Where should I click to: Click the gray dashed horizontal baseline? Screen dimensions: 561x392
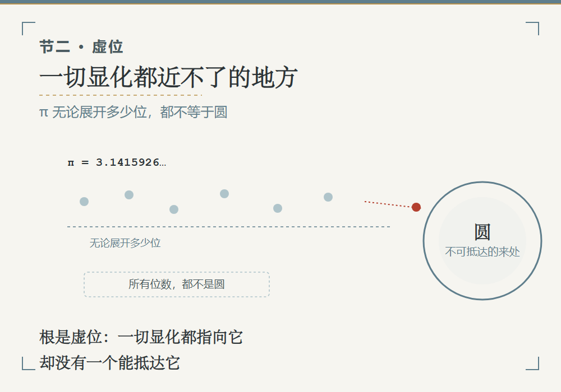click(x=229, y=227)
